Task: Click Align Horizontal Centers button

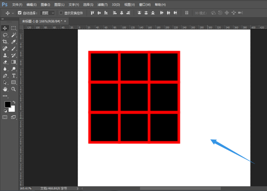Action: pos(122,13)
